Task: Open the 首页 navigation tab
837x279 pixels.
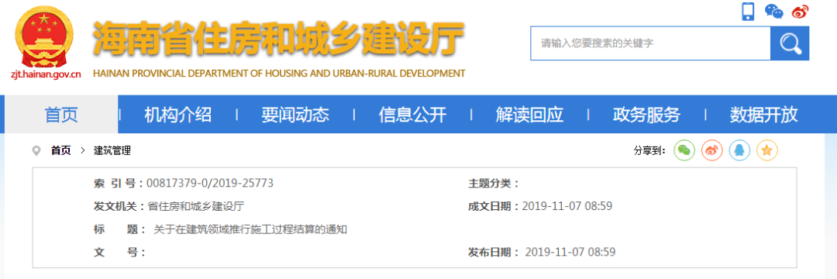Action: (61, 114)
